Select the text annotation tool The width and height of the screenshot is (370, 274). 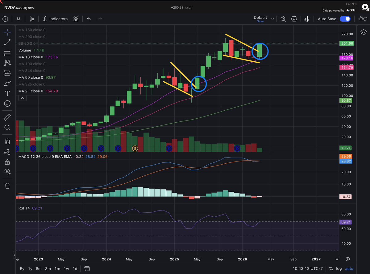pyautogui.click(x=7, y=93)
